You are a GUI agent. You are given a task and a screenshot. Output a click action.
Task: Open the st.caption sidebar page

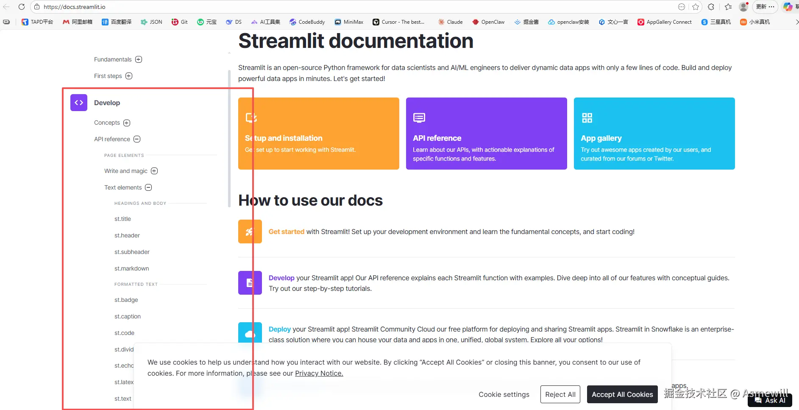(x=128, y=316)
